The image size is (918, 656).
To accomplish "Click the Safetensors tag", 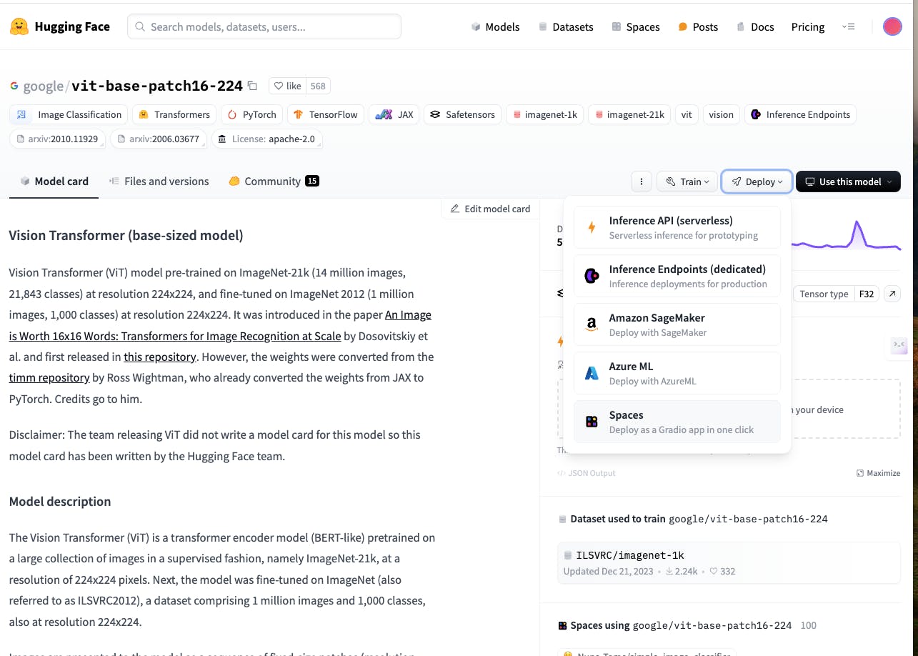I will tap(462, 114).
